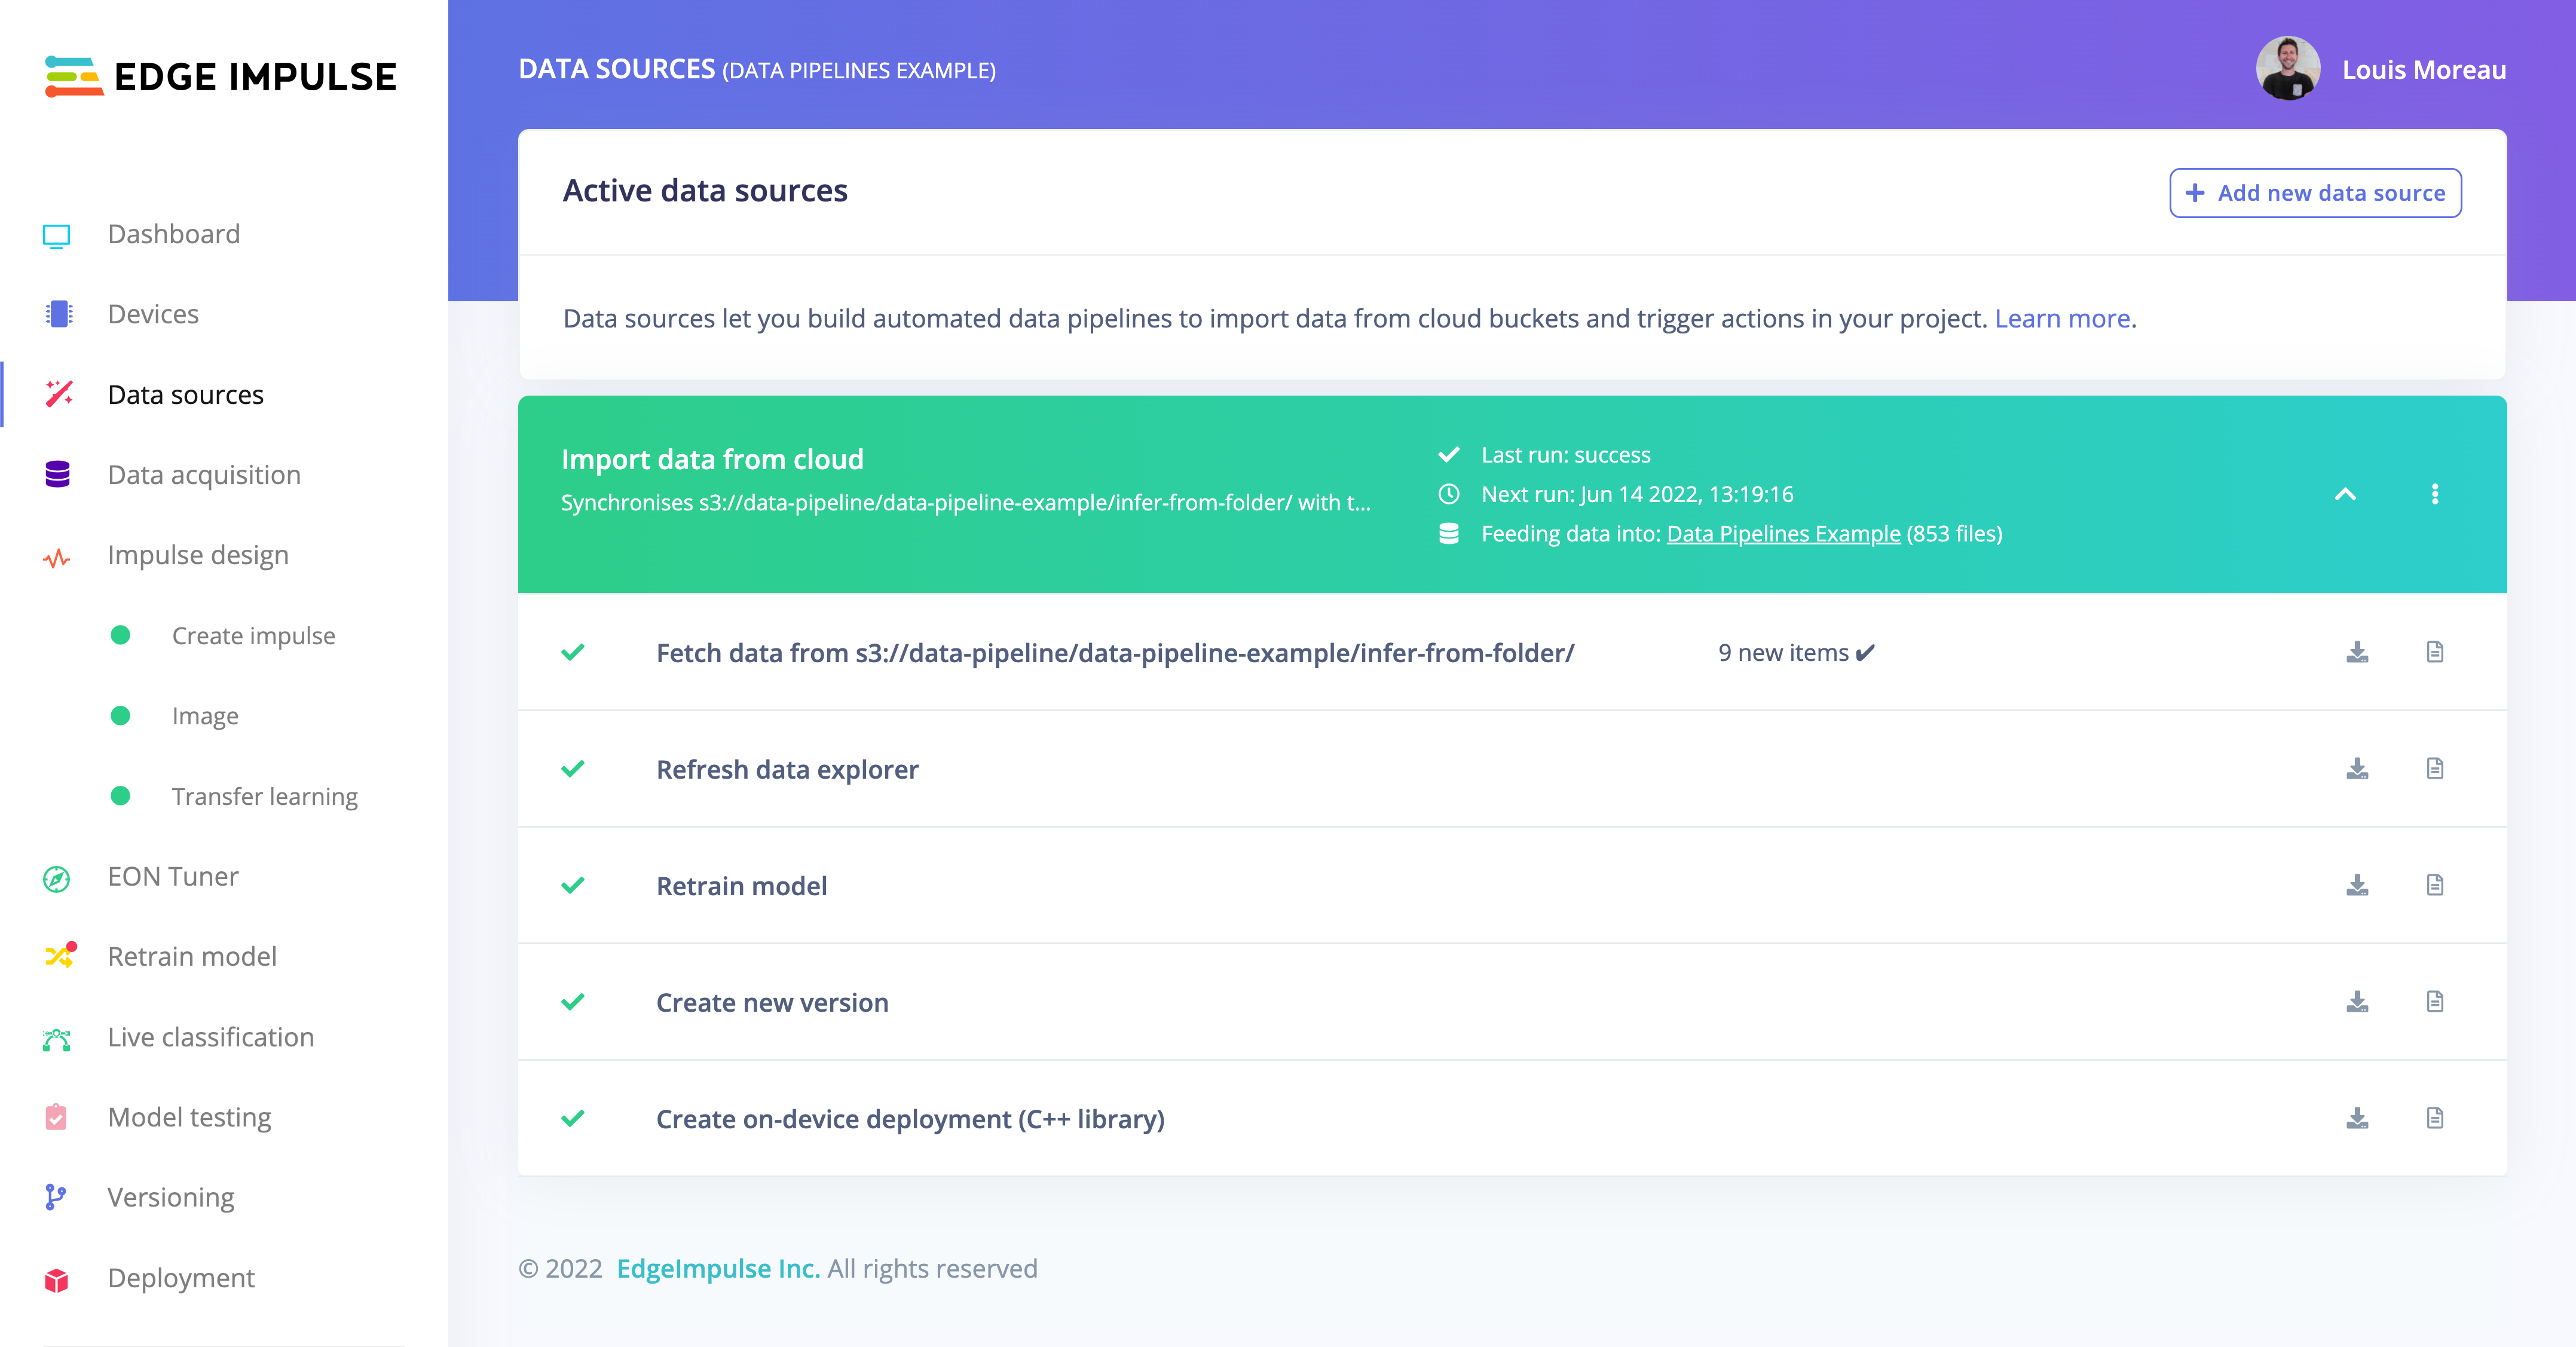The width and height of the screenshot is (2576, 1347).
Task: Follow the Learn more link
Action: coord(2062,318)
